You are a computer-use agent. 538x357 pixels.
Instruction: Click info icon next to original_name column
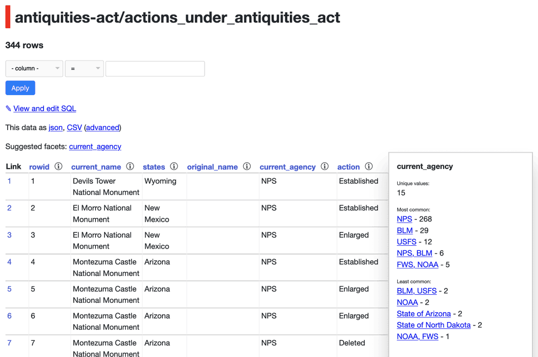pos(247,166)
